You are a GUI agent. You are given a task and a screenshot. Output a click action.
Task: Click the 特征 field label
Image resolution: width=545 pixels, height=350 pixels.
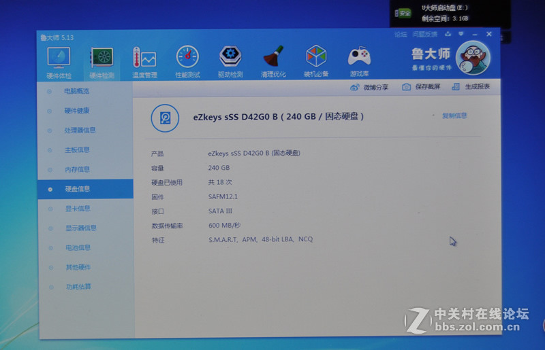158,240
